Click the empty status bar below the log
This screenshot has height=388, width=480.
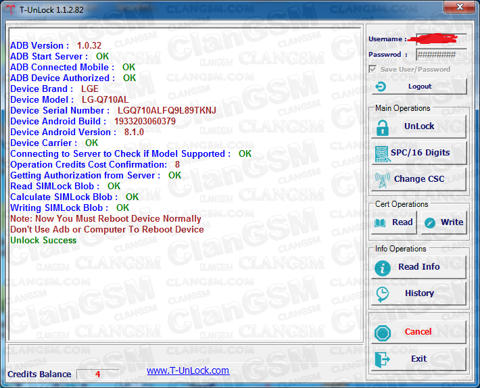pyautogui.click(x=185, y=353)
